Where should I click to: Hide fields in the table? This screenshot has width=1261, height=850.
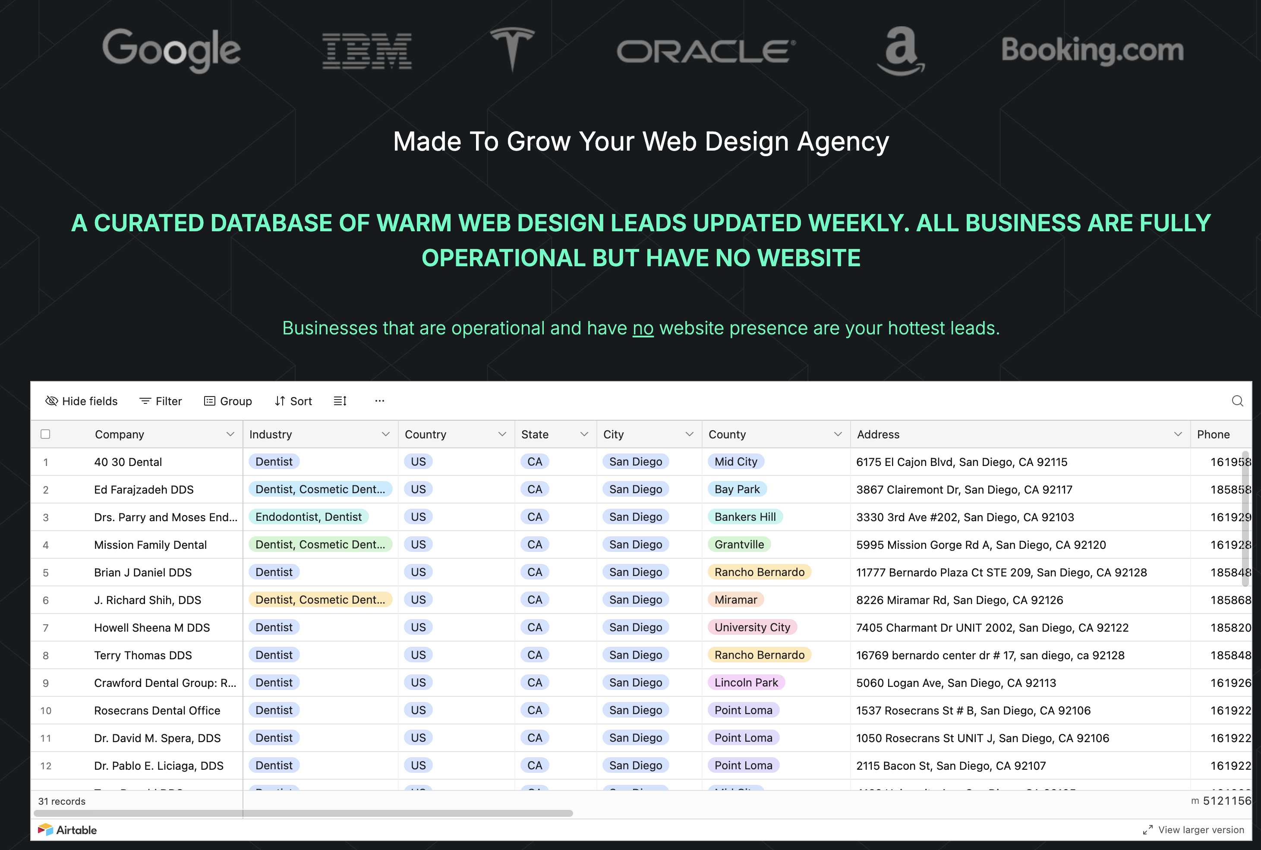81,401
